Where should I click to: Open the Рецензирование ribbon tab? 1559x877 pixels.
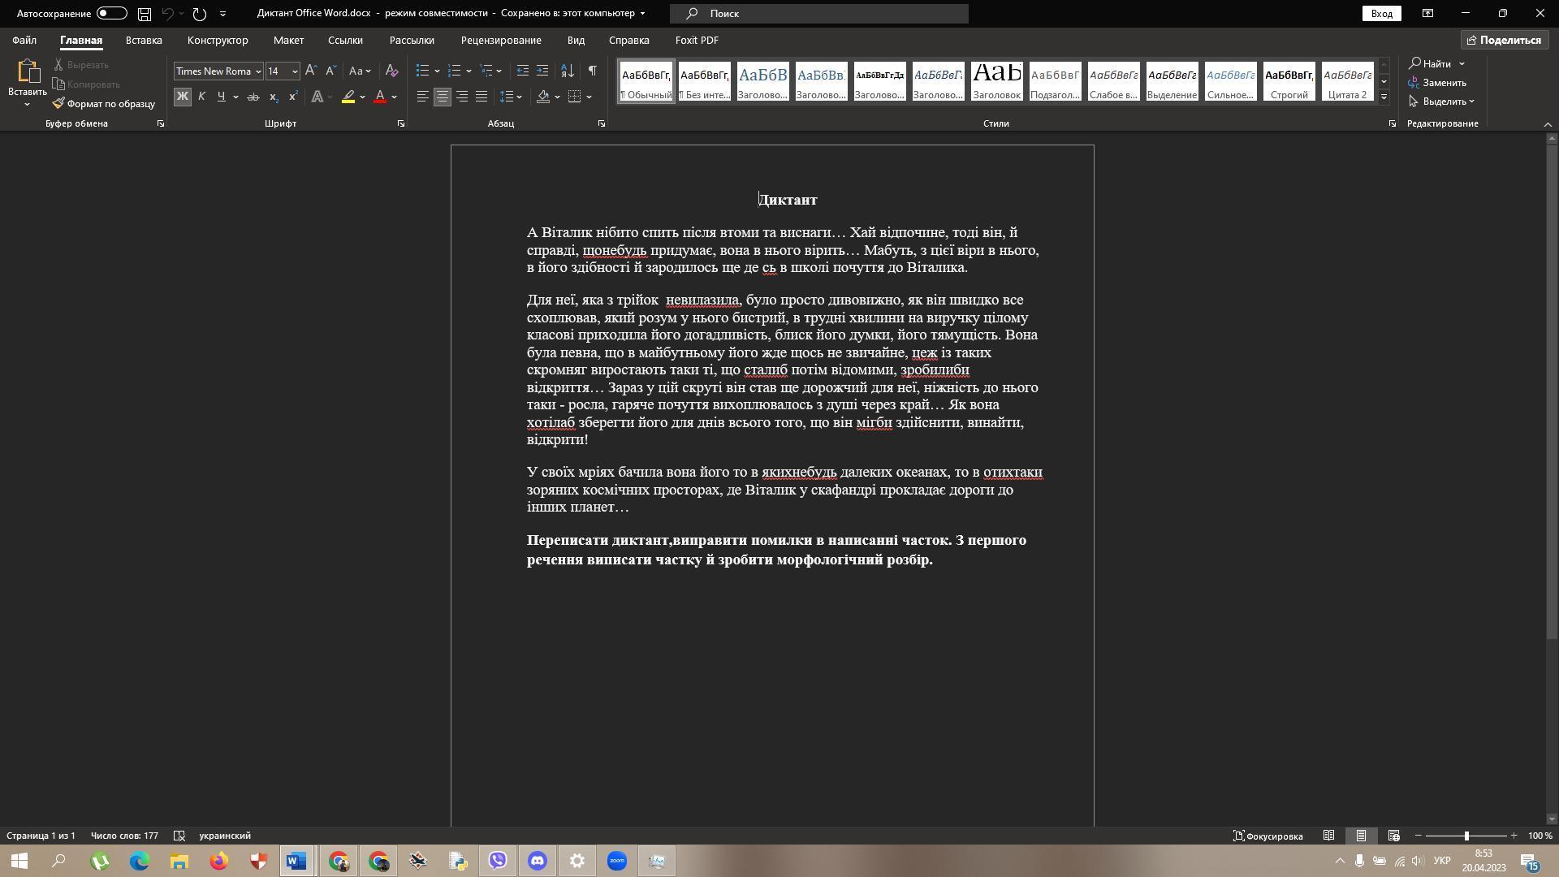click(500, 40)
